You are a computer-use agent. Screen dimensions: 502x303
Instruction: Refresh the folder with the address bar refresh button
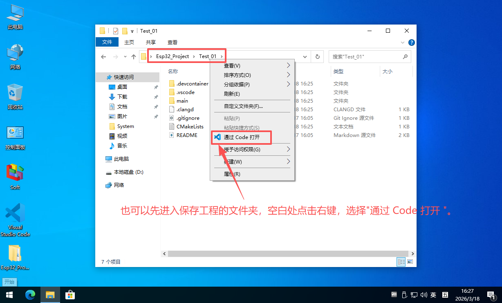(x=317, y=57)
